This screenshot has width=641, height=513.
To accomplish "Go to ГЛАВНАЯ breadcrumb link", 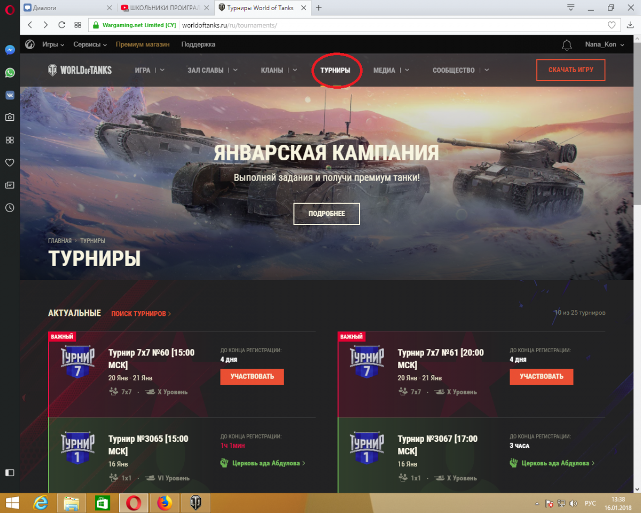I will point(60,241).
